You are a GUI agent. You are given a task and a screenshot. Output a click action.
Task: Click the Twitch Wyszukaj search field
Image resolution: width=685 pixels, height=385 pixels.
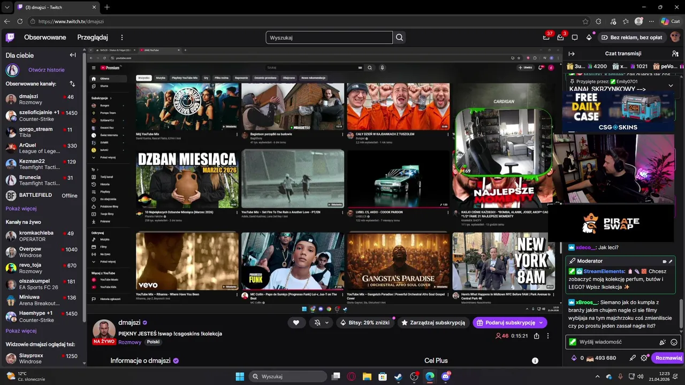(x=329, y=37)
